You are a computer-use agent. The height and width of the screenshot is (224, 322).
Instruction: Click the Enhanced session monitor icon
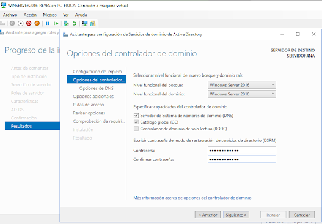point(84,23)
